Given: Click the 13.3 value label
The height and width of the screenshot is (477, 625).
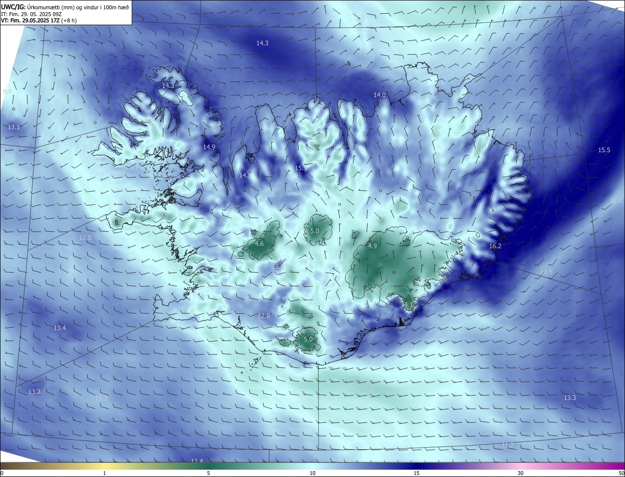Looking at the screenshot, I should (x=570, y=398).
